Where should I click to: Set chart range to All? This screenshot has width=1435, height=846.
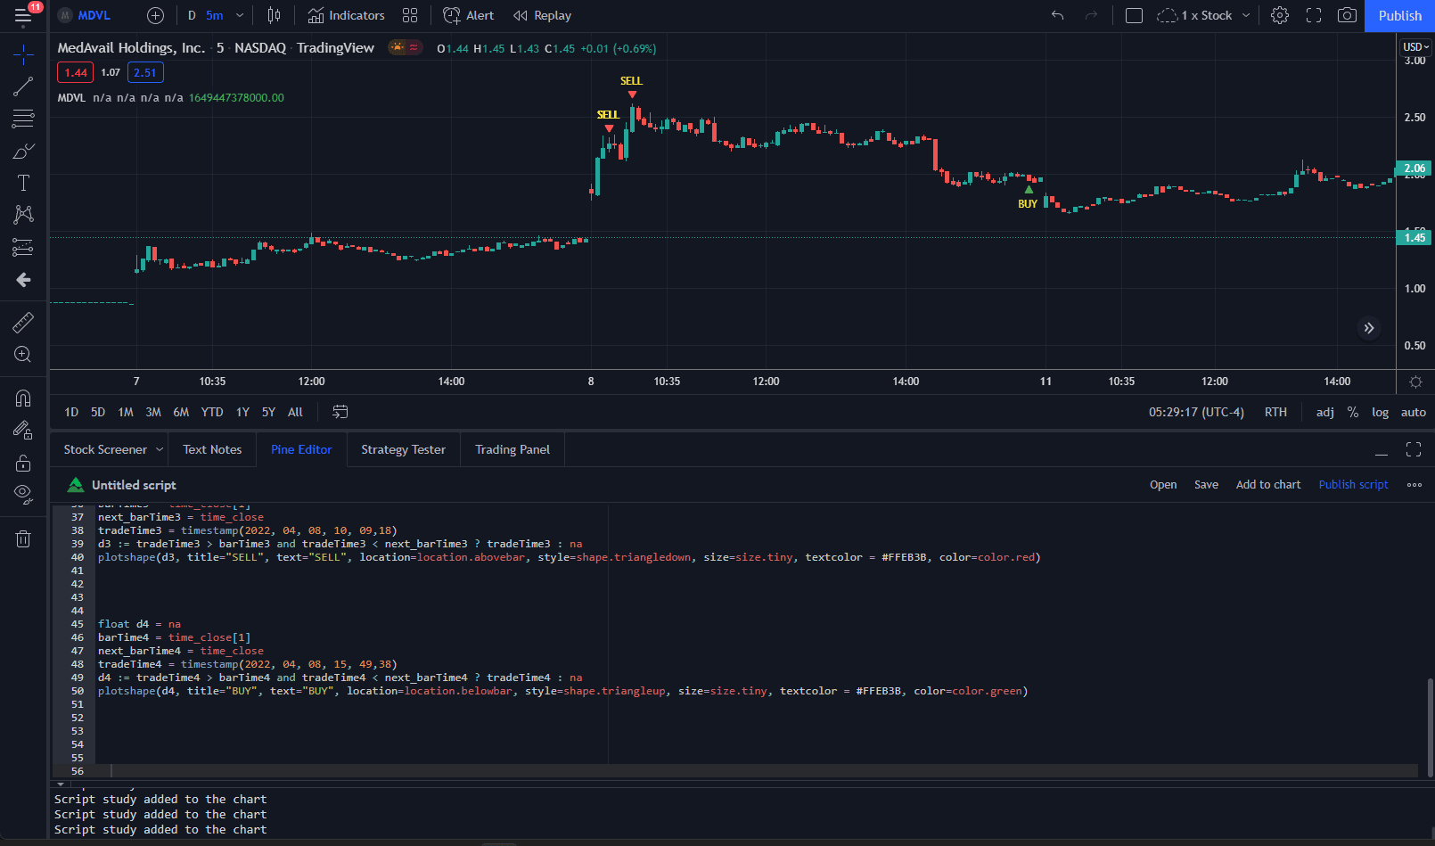pyautogui.click(x=295, y=413)
